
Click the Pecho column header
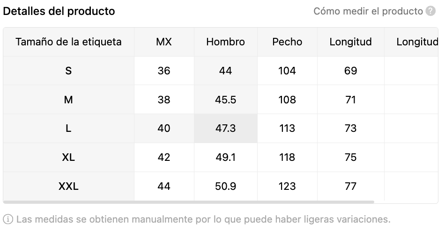tap(287, 42)
